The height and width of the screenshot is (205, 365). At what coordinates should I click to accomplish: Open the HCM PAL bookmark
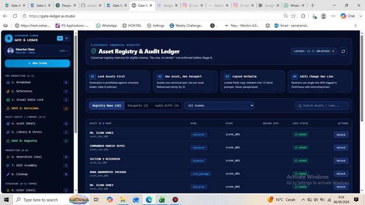point(132,26)
